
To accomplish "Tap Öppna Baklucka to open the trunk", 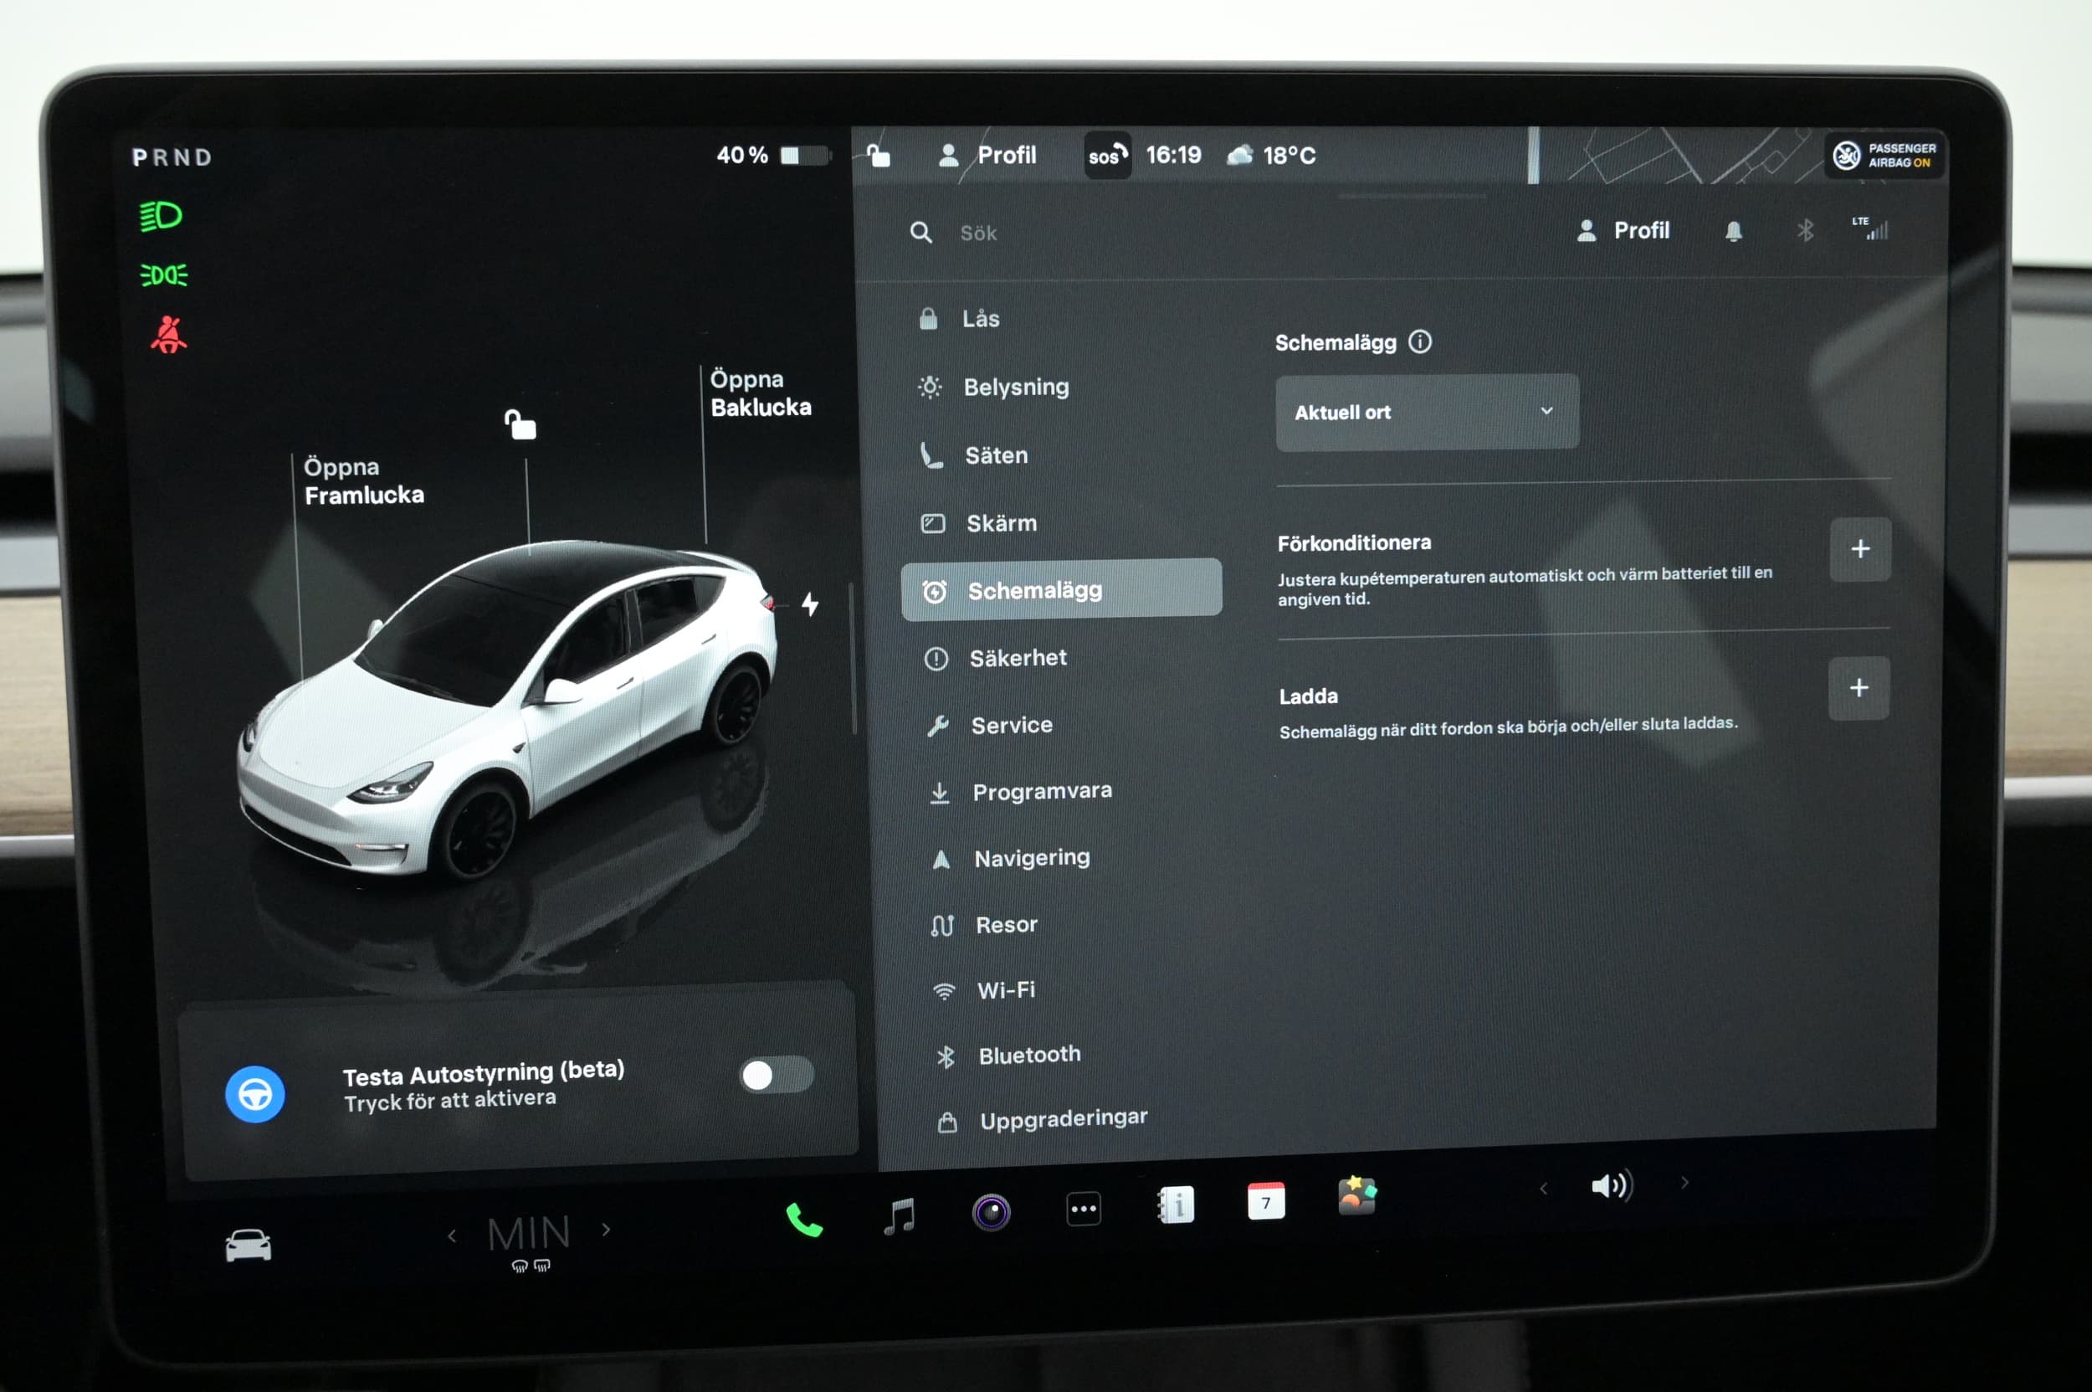I will (x=761, y=393).
